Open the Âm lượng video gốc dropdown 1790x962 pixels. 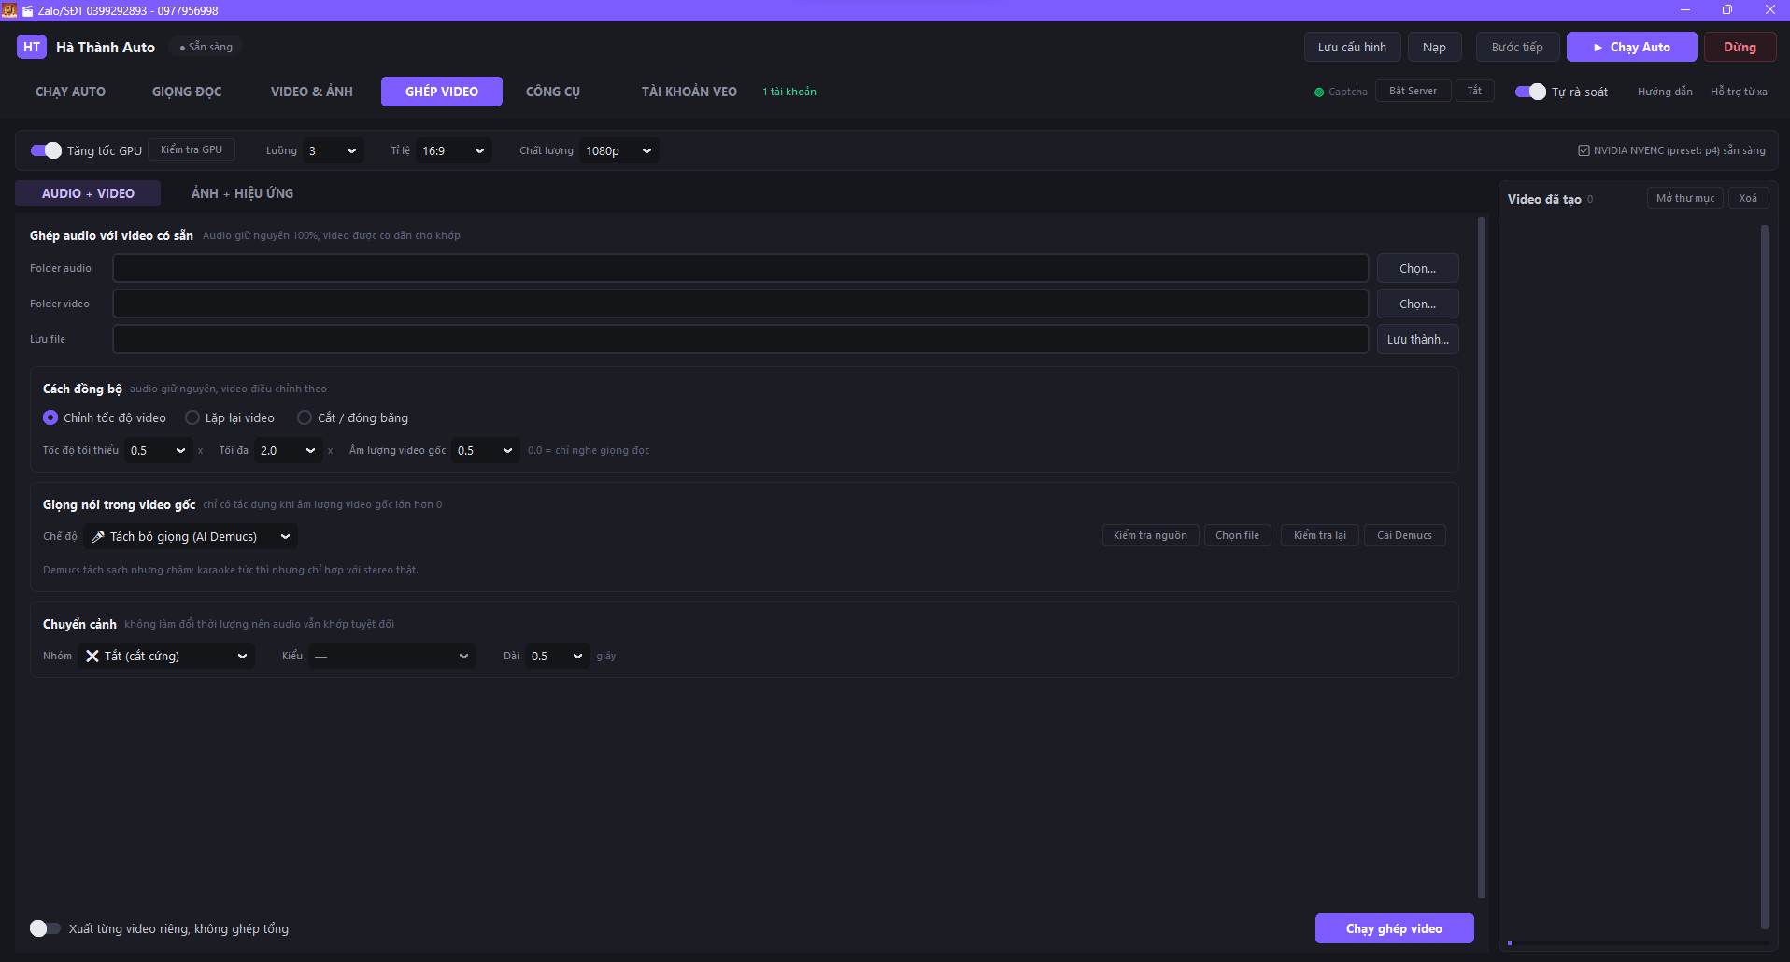486,450
